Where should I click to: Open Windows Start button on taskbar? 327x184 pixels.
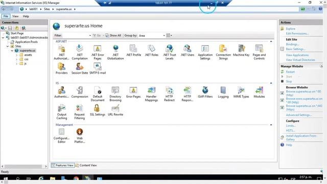(x=6, y=179)
